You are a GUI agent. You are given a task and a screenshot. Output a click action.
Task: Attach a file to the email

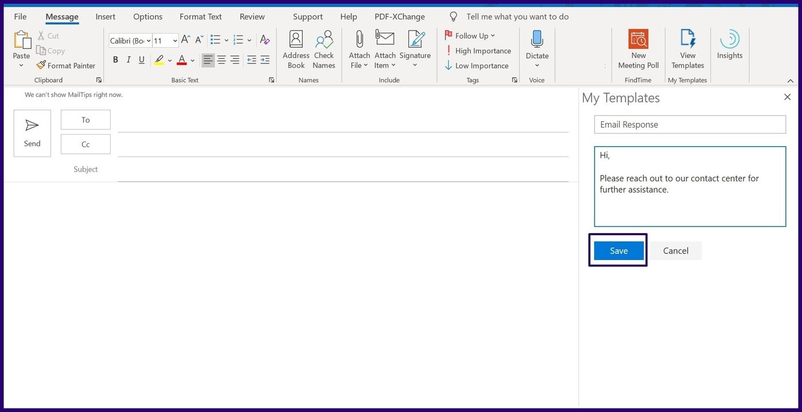point(359,49)
